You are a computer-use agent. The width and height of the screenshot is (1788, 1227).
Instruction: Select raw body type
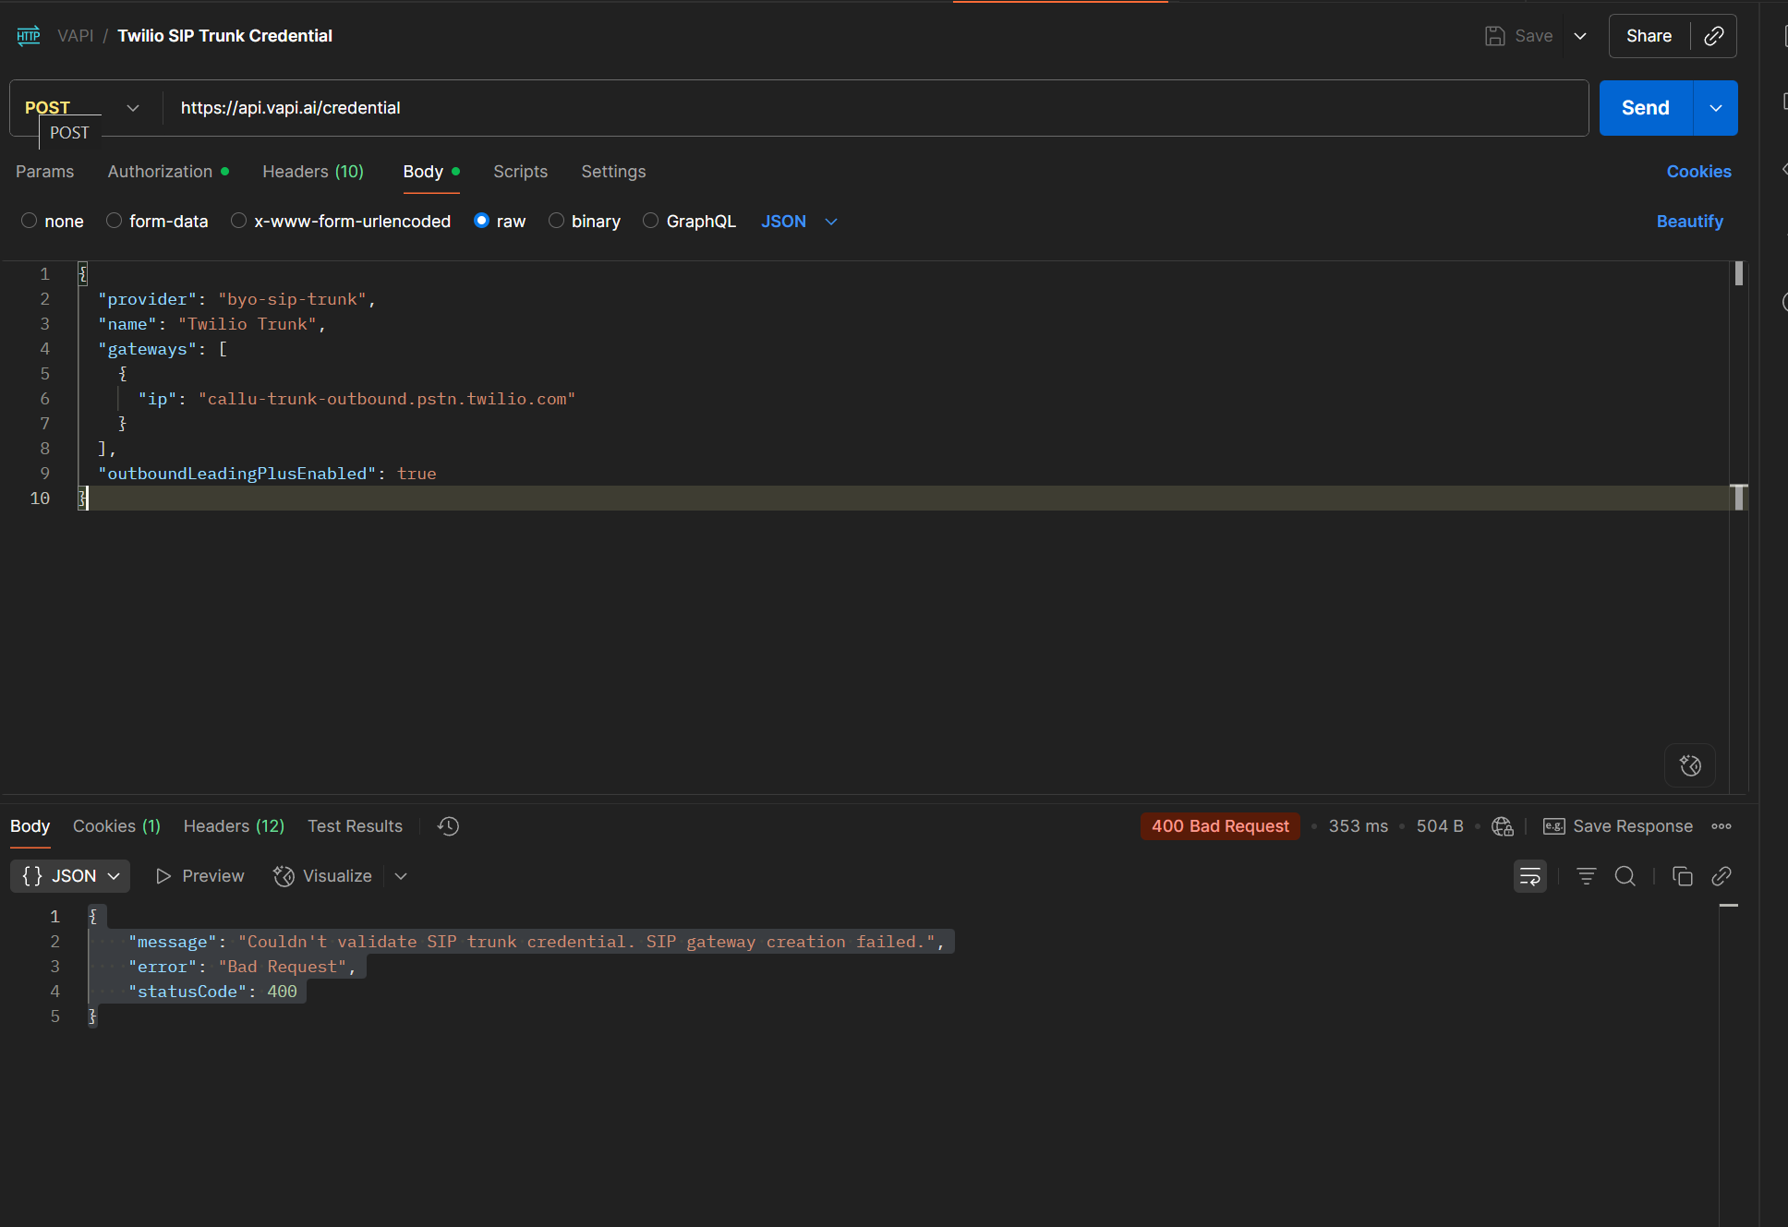(x=481, y=221)
